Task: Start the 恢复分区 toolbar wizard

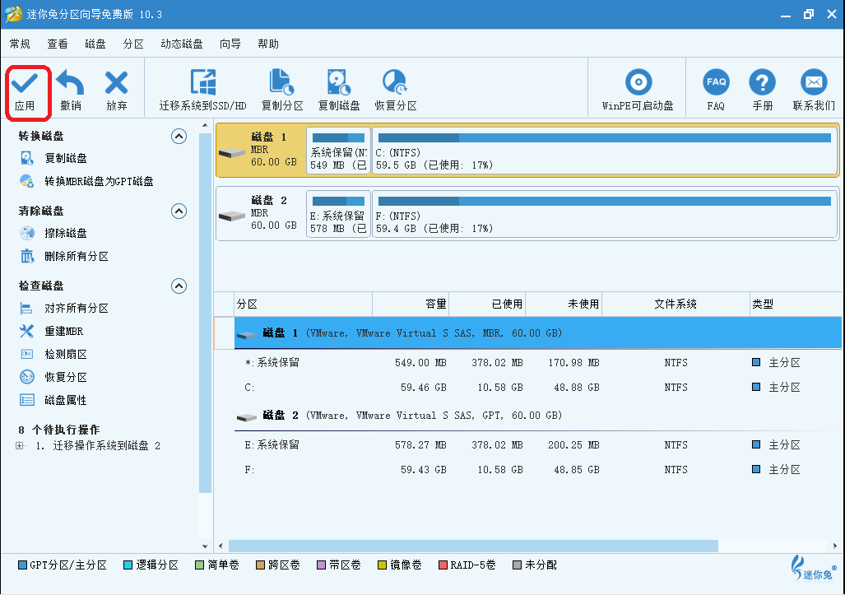Action: [x=396, y=91]
